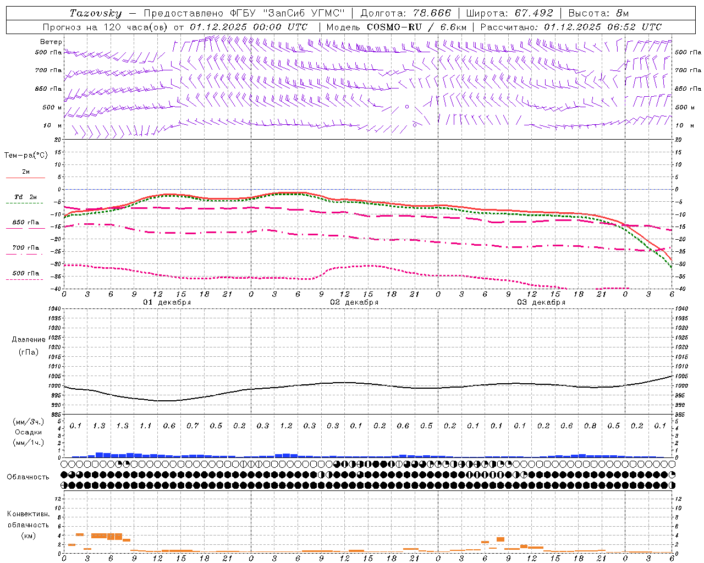Click the 850 гПа temperature legend entry
The width and height of the screenshot is (704, 563).
tap(26, 223)
